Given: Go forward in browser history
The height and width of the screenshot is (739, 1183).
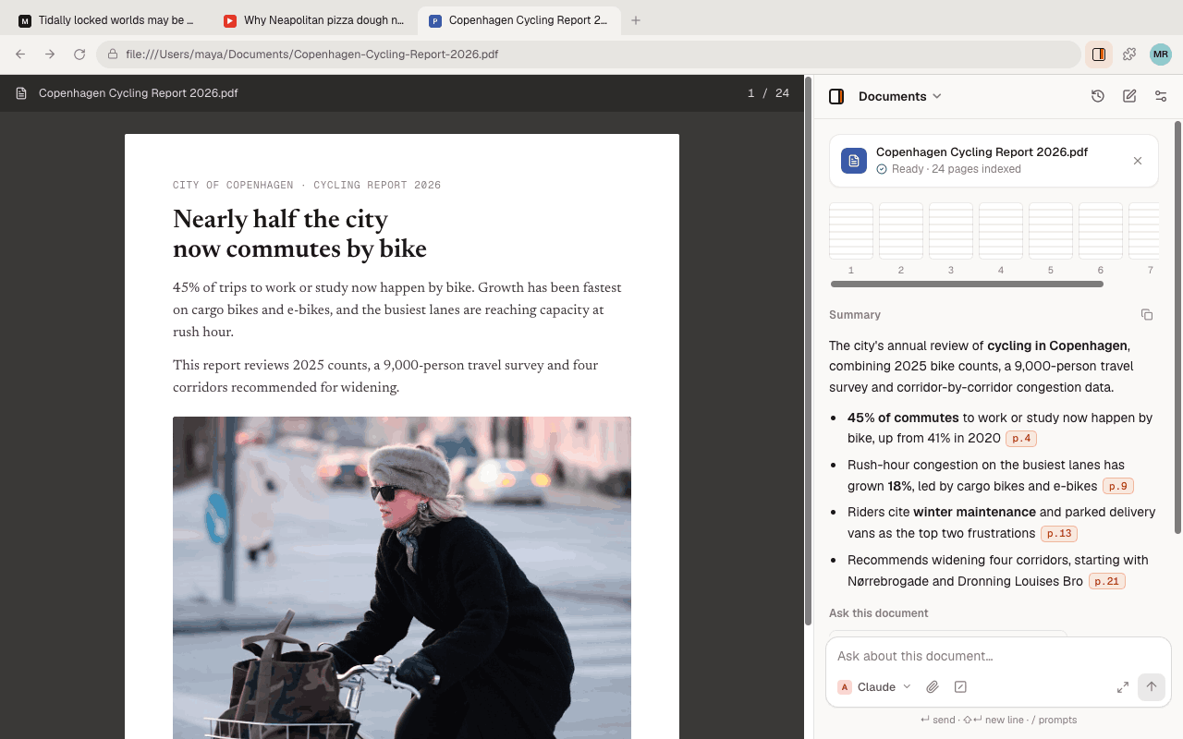Looking at the screenshot, I should (x=50, y=55).
